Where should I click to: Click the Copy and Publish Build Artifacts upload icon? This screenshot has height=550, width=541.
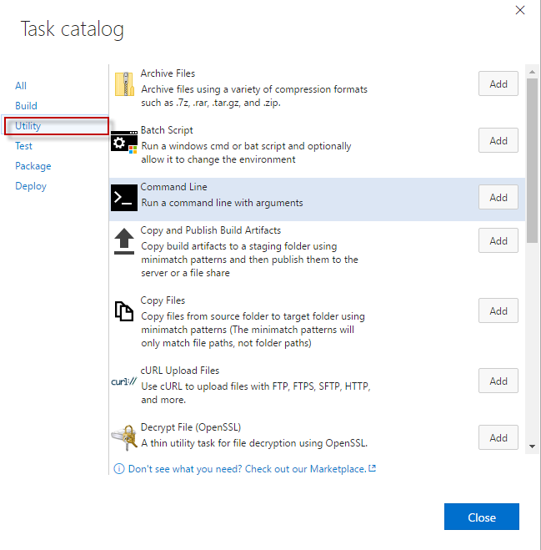[124, 241]
